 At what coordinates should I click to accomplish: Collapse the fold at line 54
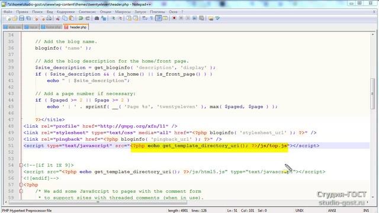coord(21,165)
